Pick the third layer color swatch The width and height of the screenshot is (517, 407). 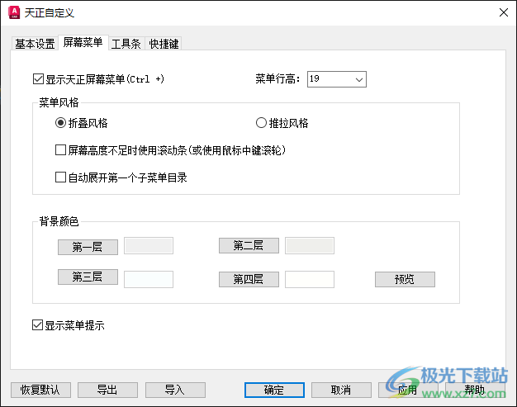click(x=149, y=280)
